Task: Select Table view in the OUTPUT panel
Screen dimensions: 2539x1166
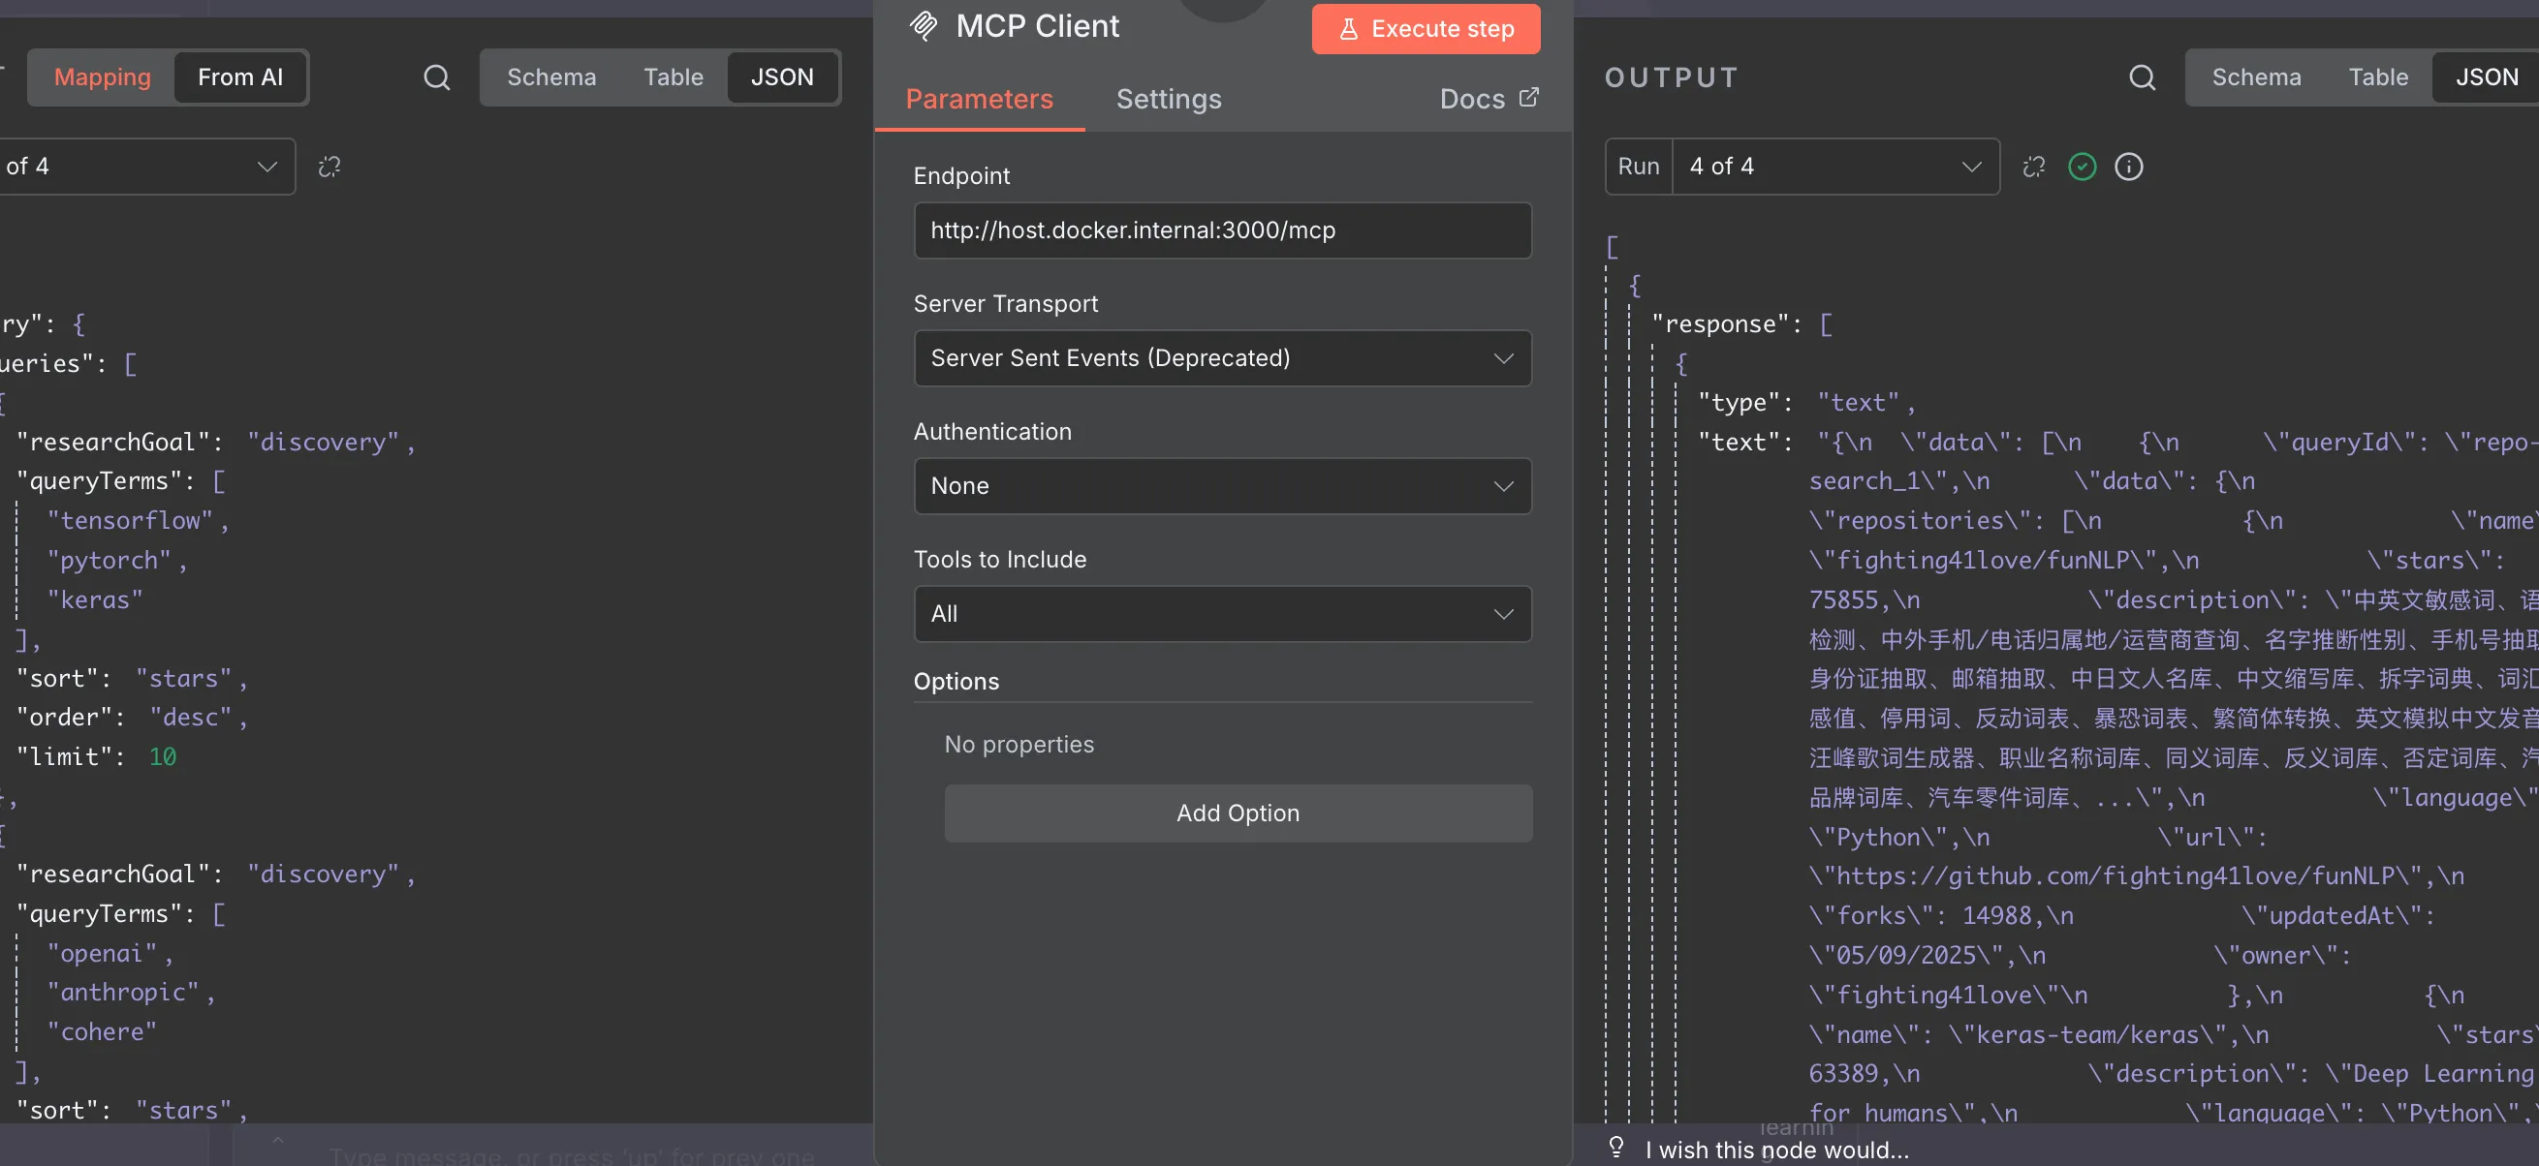Action: pos(2378,77)
